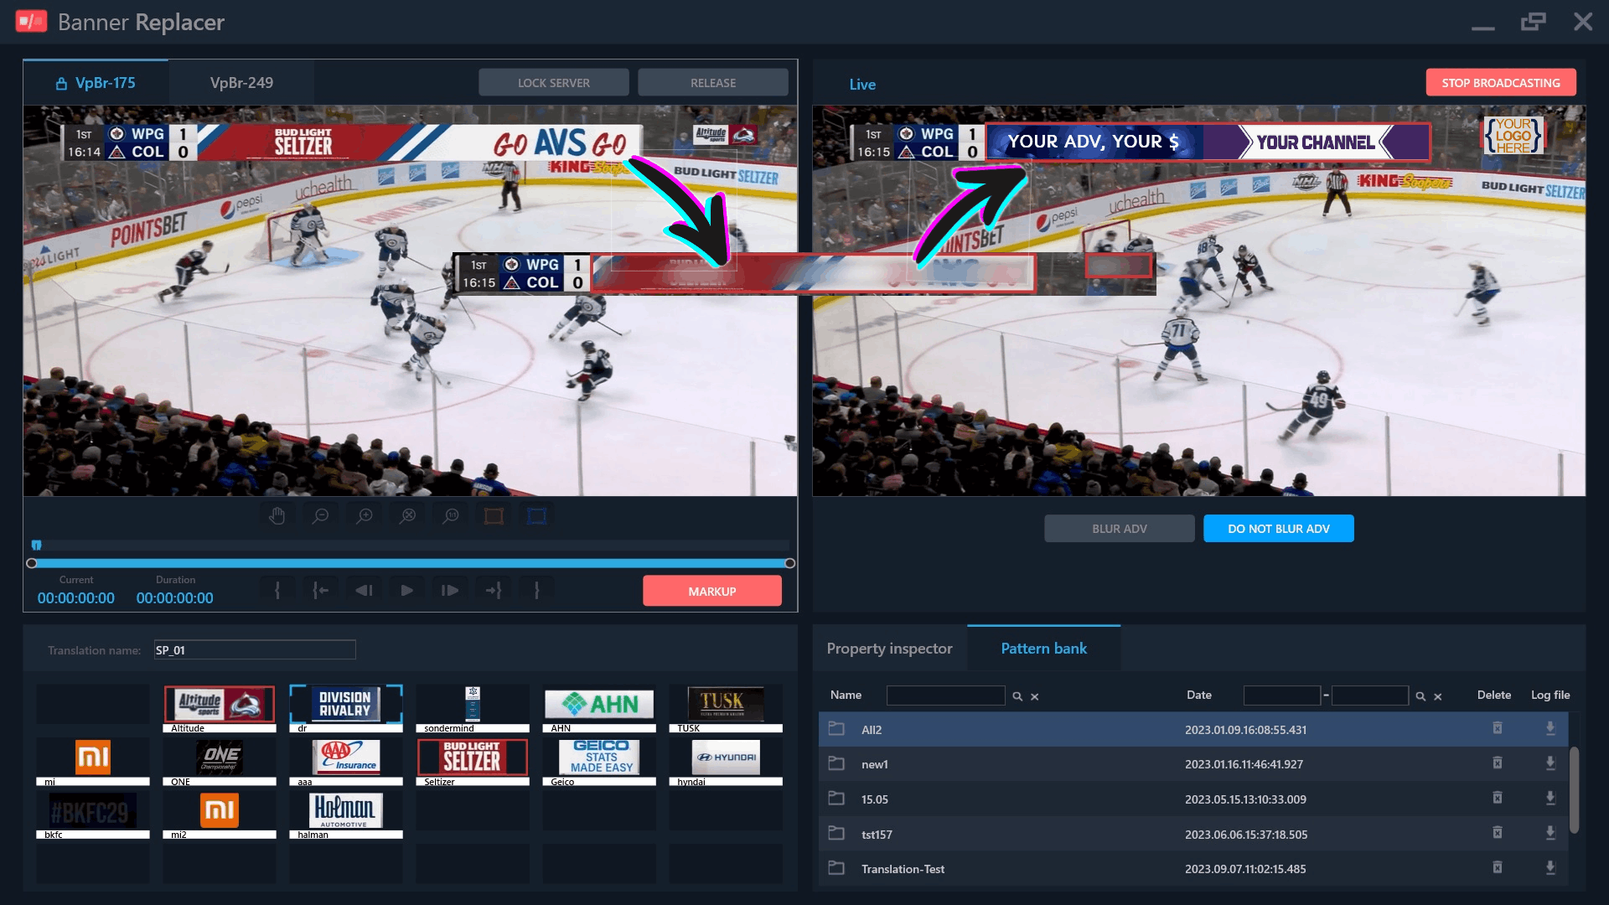Select DO NOT BLUR ADV option
The image size is (1609, 905).
point(1278,529)
